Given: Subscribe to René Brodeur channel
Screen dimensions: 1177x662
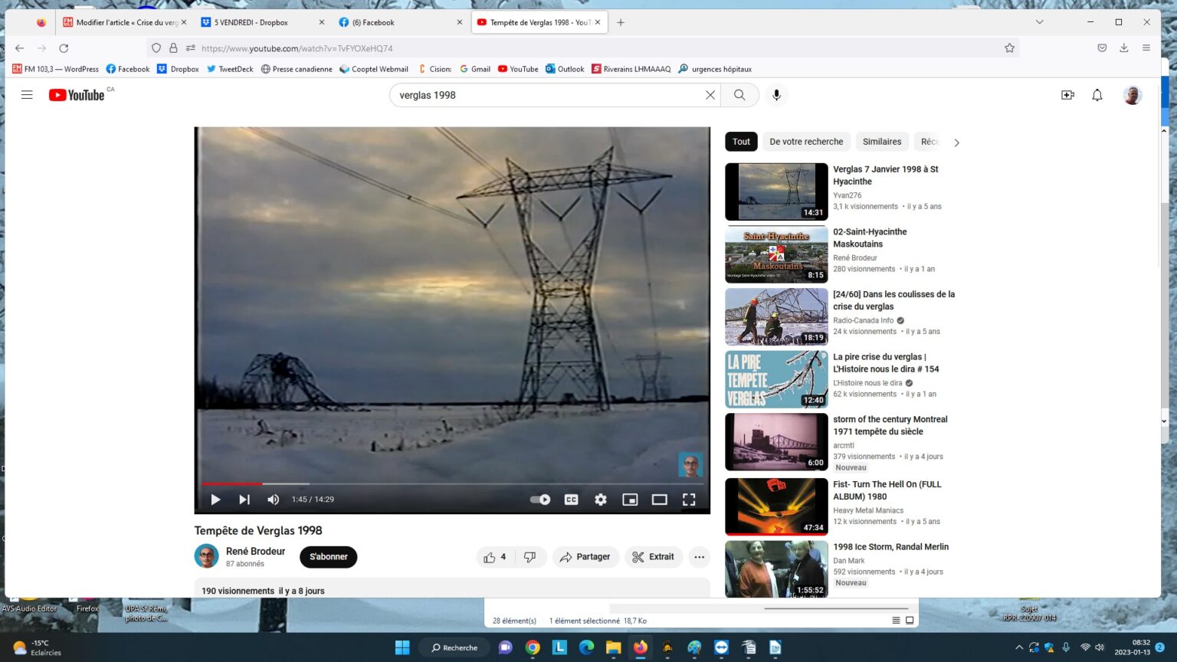Looking at the screenshot, I should pos(328,557).
